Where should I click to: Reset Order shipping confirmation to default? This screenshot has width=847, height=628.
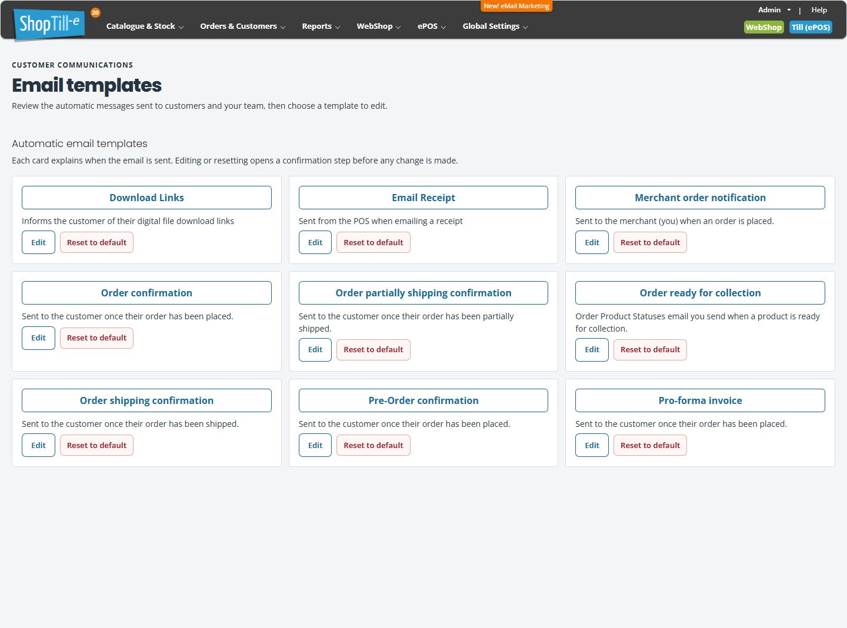(x=96, y=445)
